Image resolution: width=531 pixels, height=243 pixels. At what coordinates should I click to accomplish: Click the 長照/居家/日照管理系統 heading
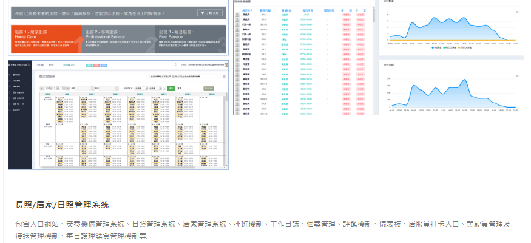[x=63, y=204]
